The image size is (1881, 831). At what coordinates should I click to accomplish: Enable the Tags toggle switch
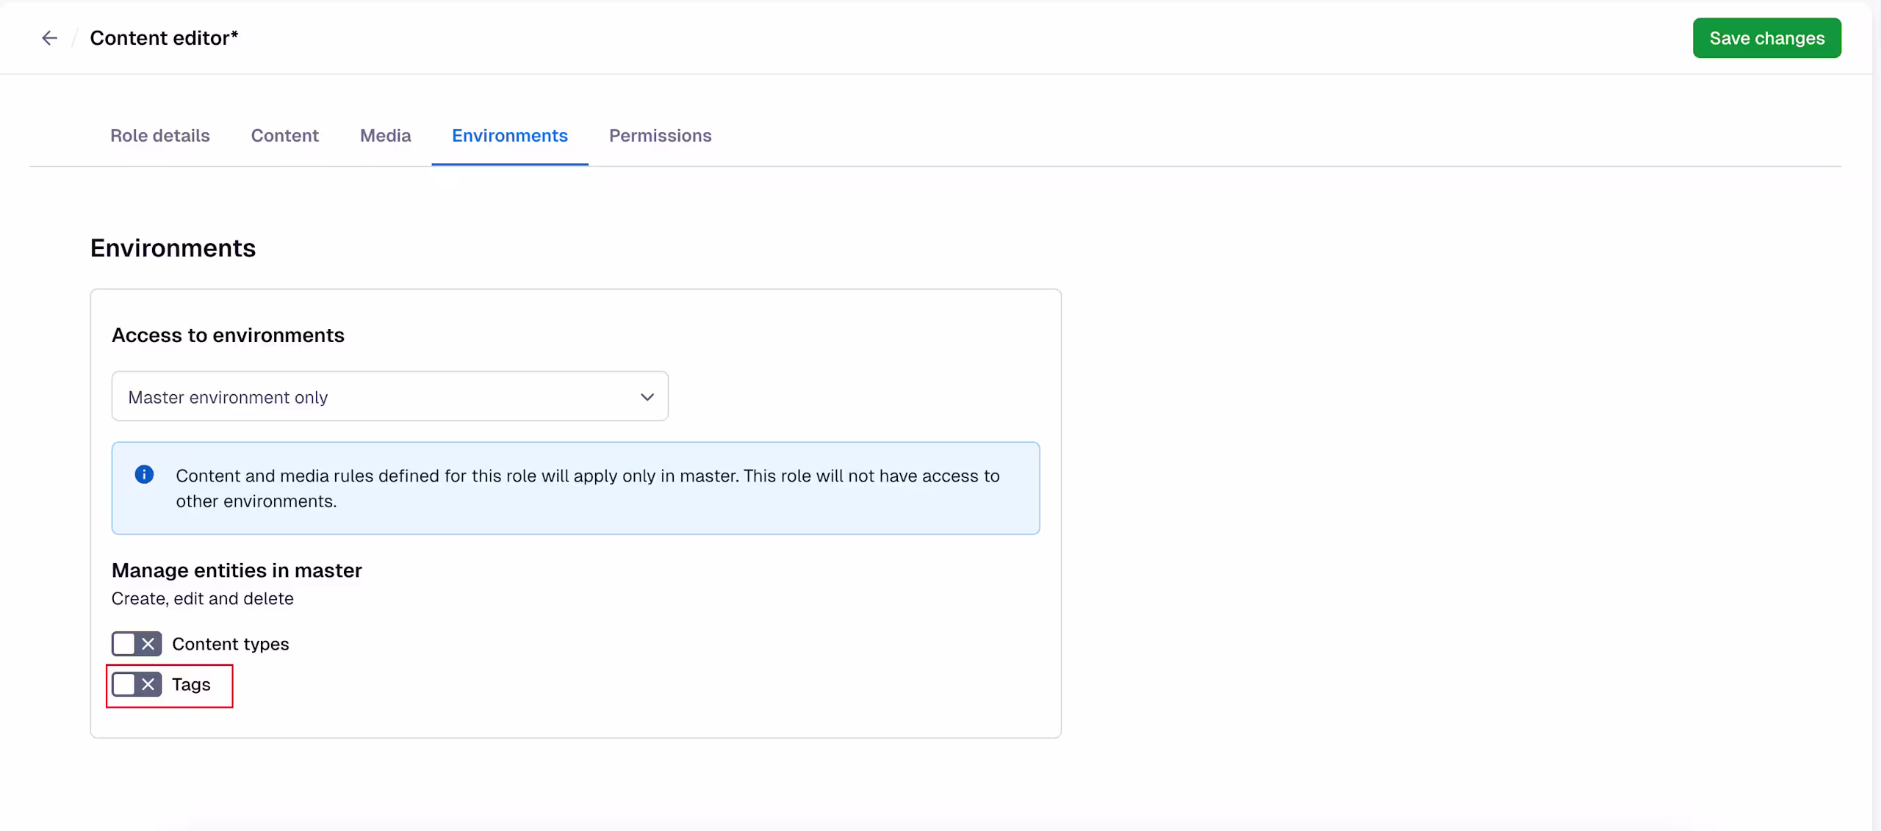(x=137, y=684)
